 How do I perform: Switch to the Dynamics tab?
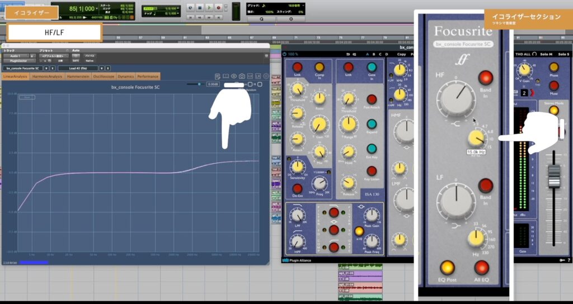click(x=125, y=76)
